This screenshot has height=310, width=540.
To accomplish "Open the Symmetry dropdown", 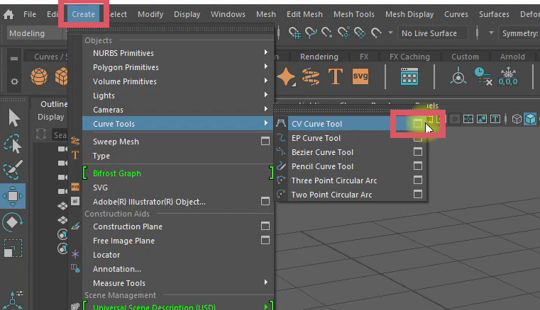I will pos(518,33).
